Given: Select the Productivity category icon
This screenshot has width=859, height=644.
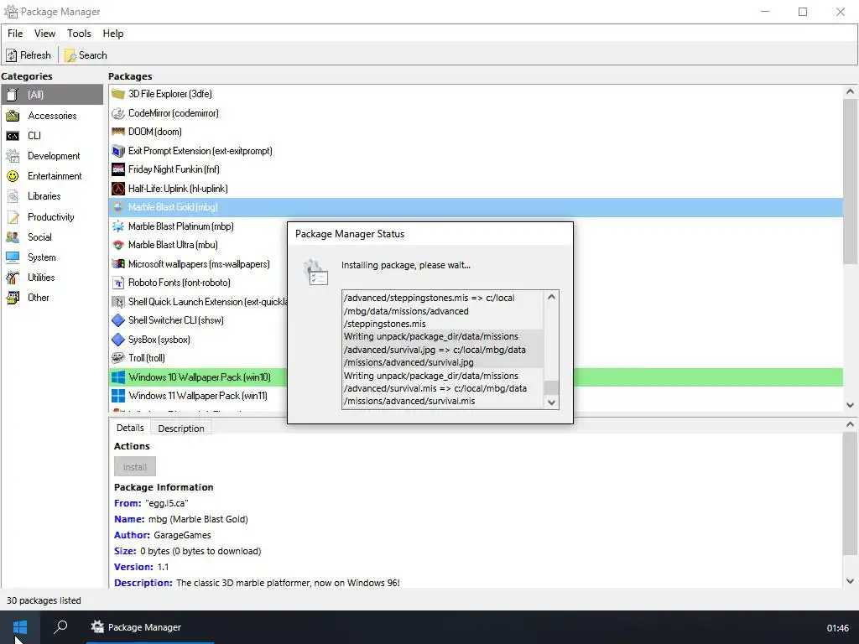Looking at the screenshot, I should pos(13,217).
